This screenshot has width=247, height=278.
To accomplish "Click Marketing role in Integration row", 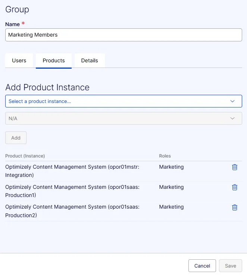I will click(171, 167).
